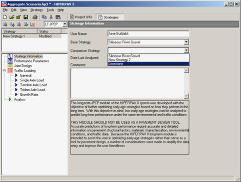The image size is (241, 182).
Task: Select Performance Parameters tree item
Action: 31,61
